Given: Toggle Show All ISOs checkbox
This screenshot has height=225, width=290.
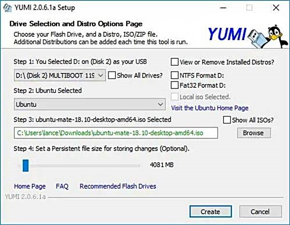Looking at the screenshot, I should (227, 120).
